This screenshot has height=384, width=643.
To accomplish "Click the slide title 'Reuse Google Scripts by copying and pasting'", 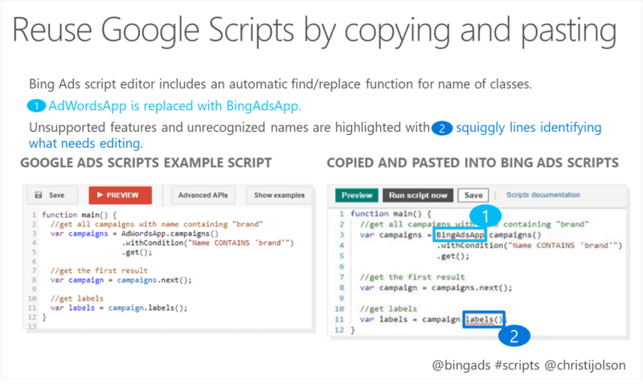I will [x=314, y=31].
